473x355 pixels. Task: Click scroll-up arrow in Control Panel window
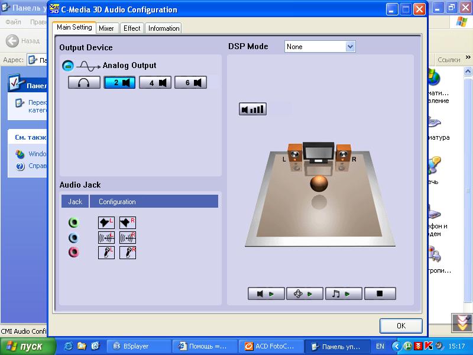pyautogui.click(x=468, y=72)
